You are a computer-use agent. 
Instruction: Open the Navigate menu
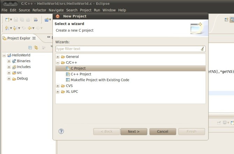coord(56,10)
